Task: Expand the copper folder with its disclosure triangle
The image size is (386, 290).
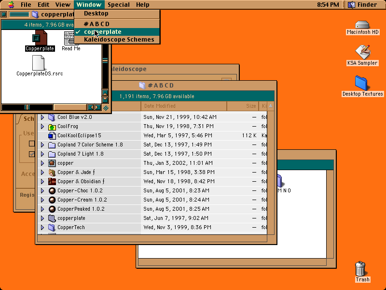Action: point(42,163)
